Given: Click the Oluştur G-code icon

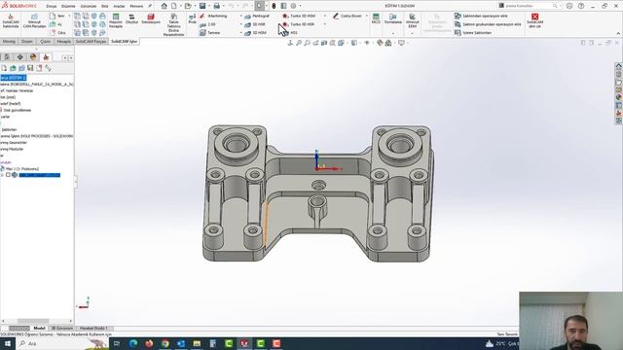Looking at the screenshot, I should coord(131,18).
